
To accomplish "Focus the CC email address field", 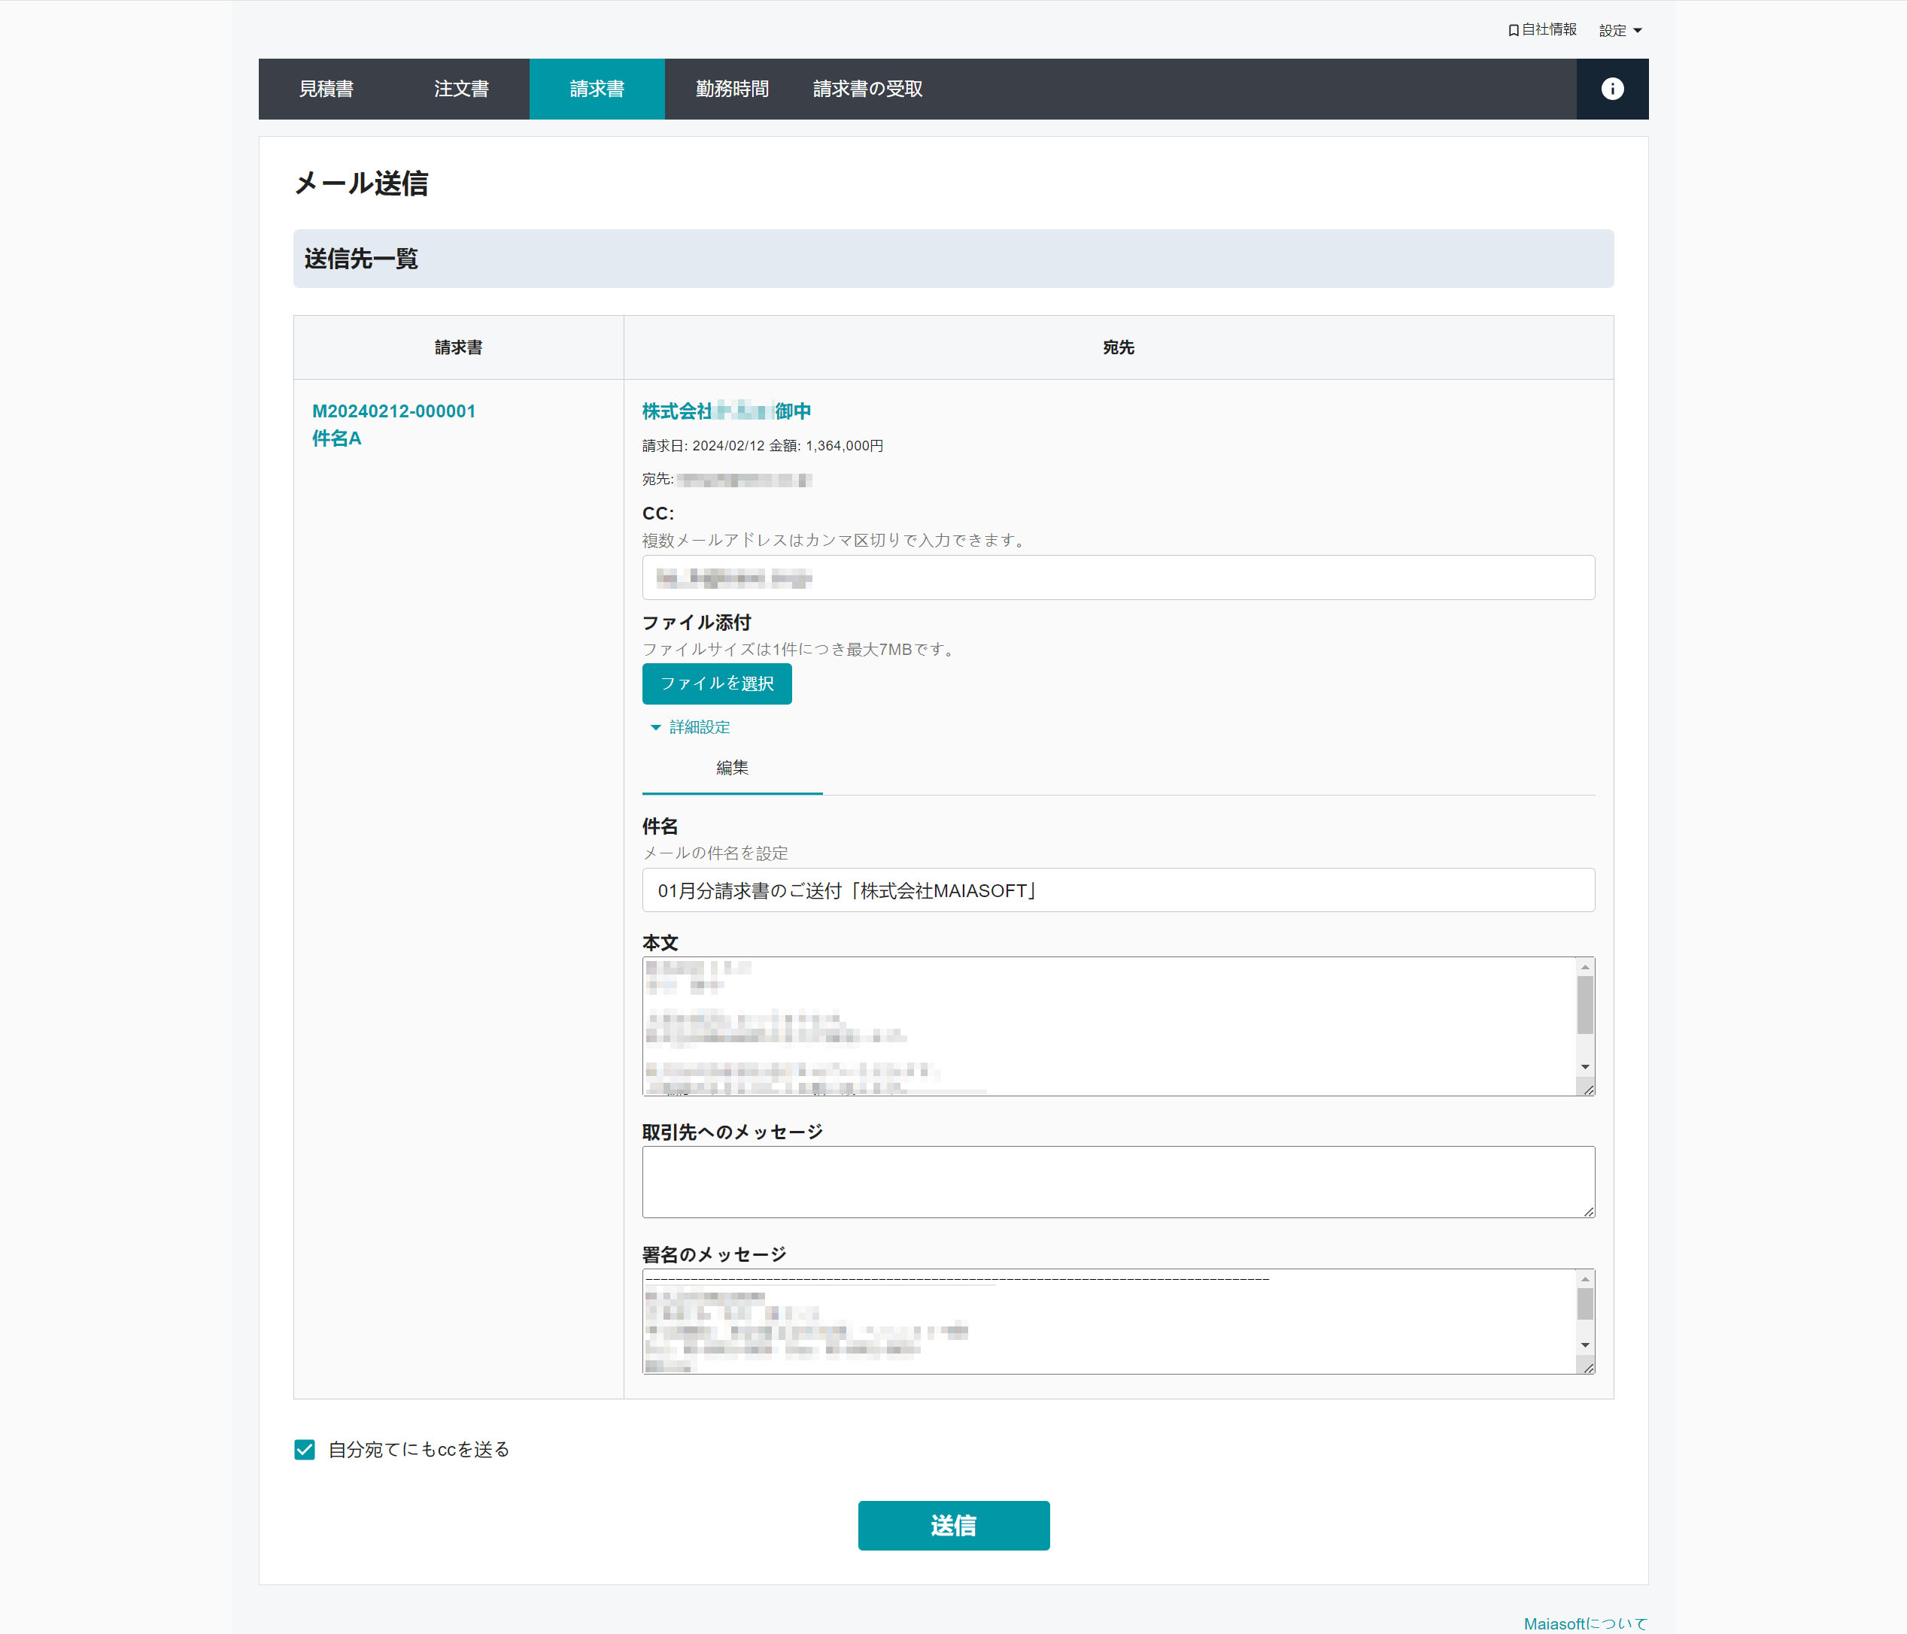I will (x=1118, y=578).
